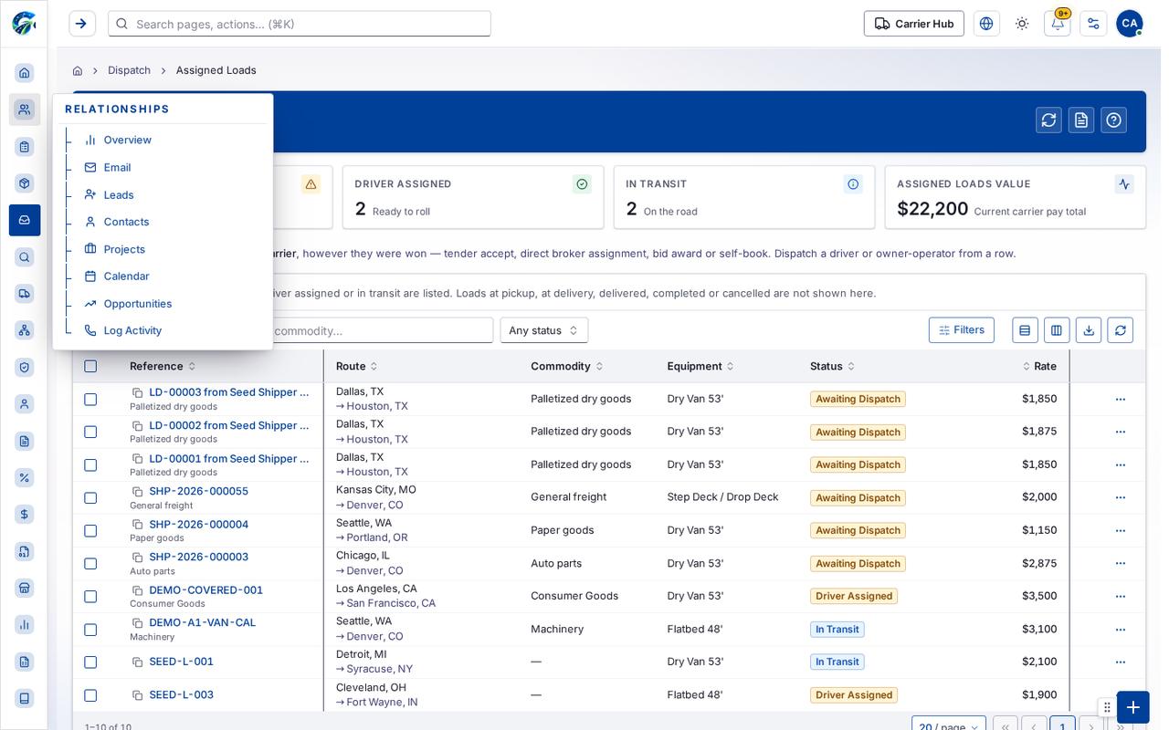Select checkbox for SHP-2026-000055 row
The width and height of the screenshot is (1169, 730).
pos(90,498)
